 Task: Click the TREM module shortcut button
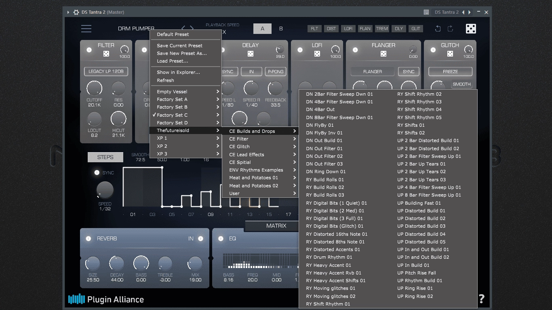tap(382, 29)
